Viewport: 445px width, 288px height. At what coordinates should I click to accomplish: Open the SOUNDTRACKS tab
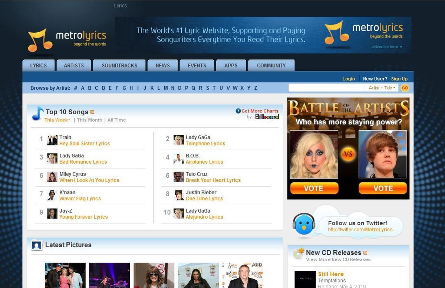click(119, 66)
